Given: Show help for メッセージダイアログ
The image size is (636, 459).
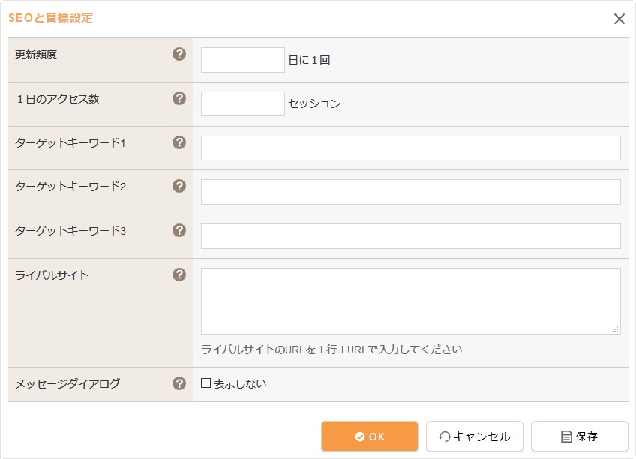Looking at the screenshot, I should pos(179,383).
